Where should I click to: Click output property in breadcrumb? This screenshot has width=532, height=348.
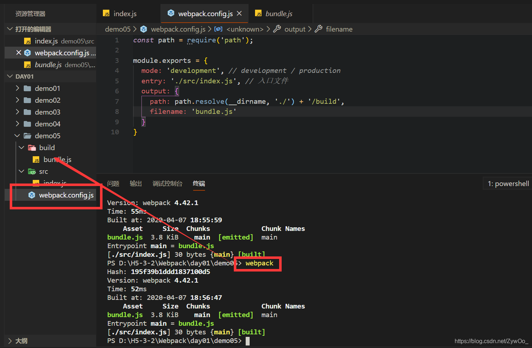point(295,29)
